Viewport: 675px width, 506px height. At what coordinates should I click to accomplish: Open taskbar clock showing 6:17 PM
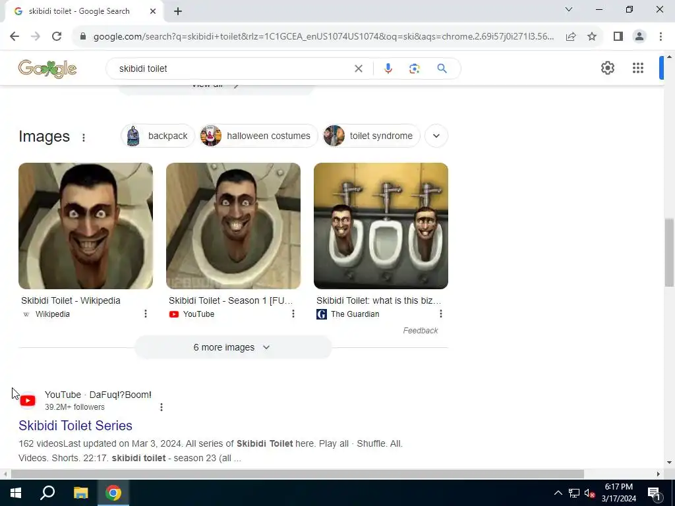coord(618,493)
